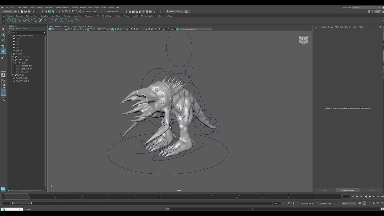Screen dimensions: 384x216
Task: Enable the auto keyframe toggle
Action: [289, 203]
